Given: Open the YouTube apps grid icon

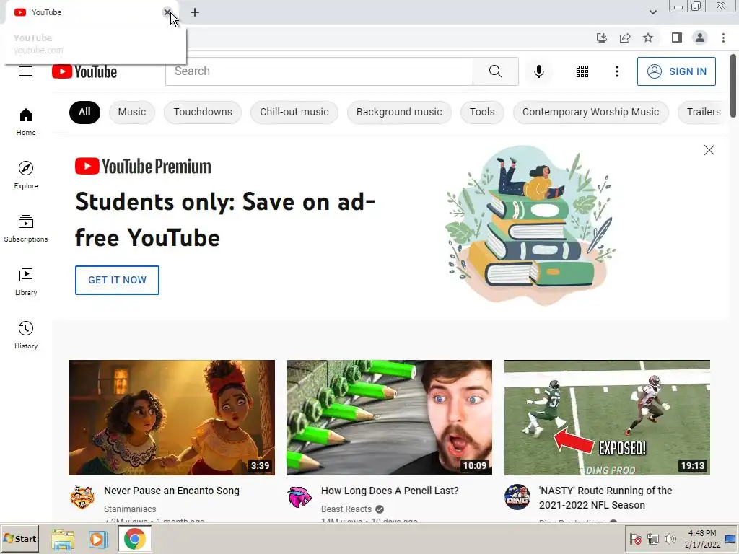Looking at the screenshot, I should [x=582, y=71].
